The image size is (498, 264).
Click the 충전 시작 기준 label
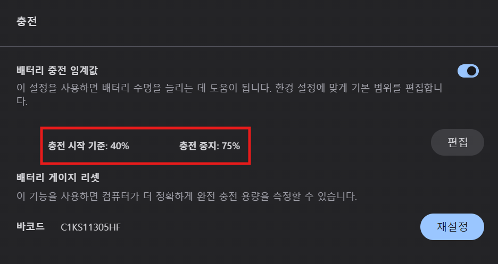(x=77, y=146)
